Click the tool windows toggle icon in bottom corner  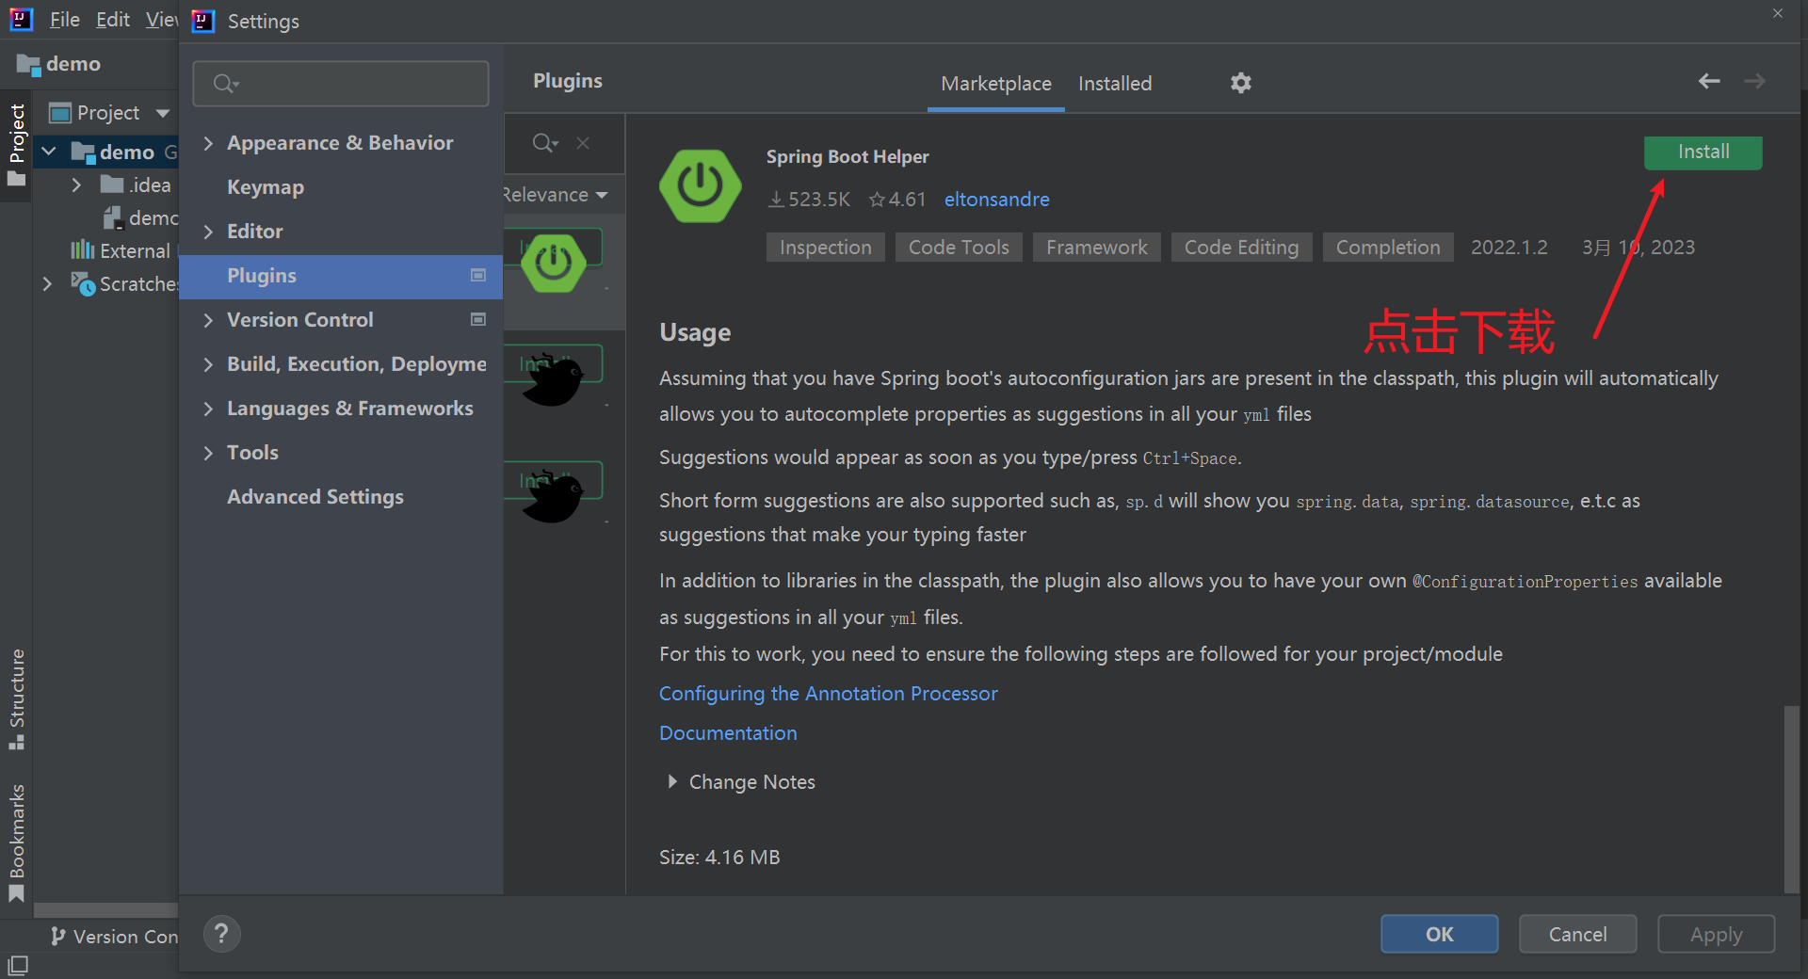tap(18, 965)
